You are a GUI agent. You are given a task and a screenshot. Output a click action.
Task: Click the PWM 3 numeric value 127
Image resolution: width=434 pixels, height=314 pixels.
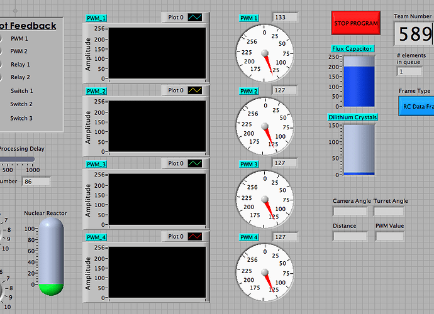coord(286,163)
